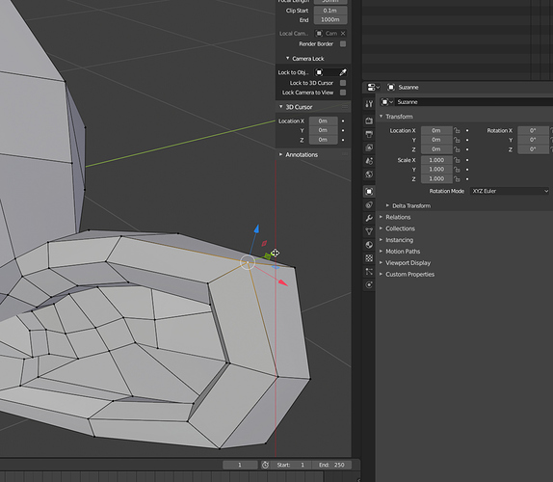This screenshot has height=482, width=553.
Task: Open the Particles properties tab
Action: click(x=369, y=272)
